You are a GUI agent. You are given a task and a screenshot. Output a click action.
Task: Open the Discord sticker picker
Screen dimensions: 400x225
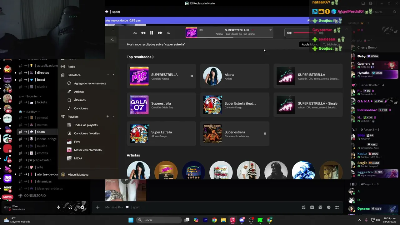click(320, 207)
